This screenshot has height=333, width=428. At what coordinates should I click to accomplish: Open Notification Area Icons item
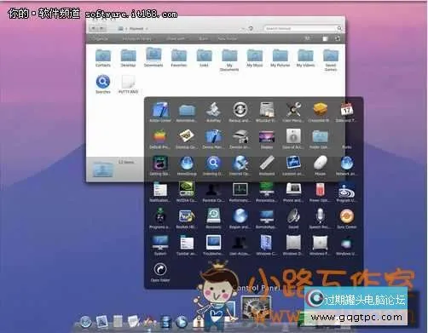(160, 192)
